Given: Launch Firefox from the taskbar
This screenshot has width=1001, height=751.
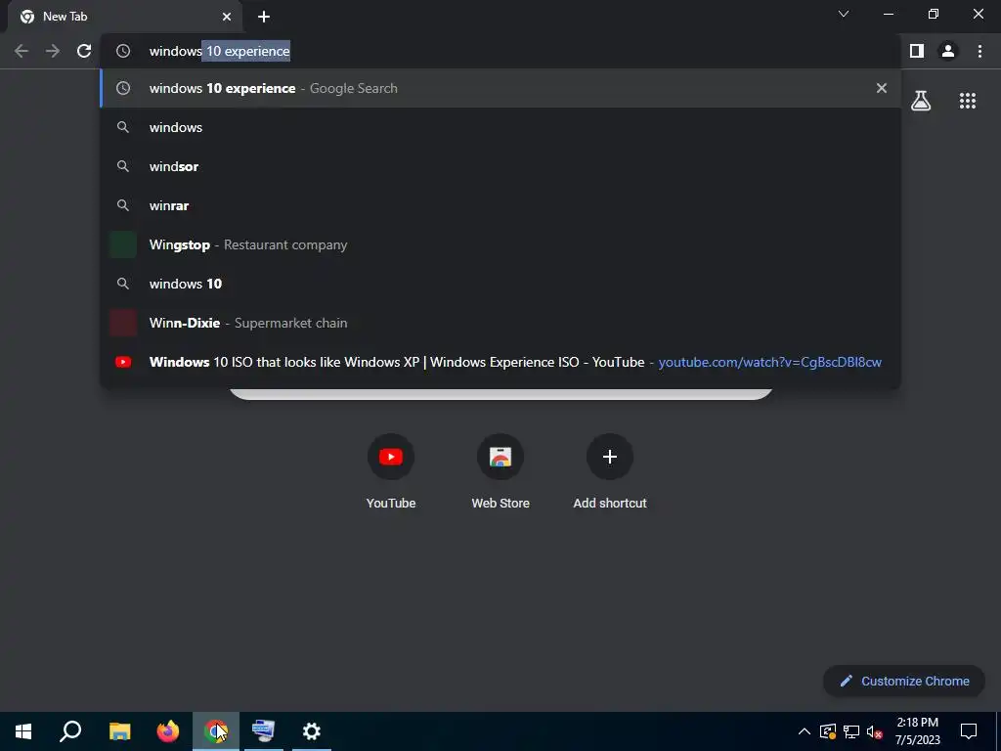Looking at the screenshot, I should [x=168, y=731].
